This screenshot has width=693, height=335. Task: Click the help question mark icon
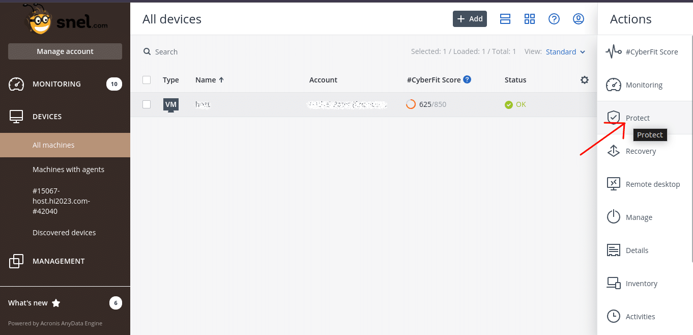point(554,19)
